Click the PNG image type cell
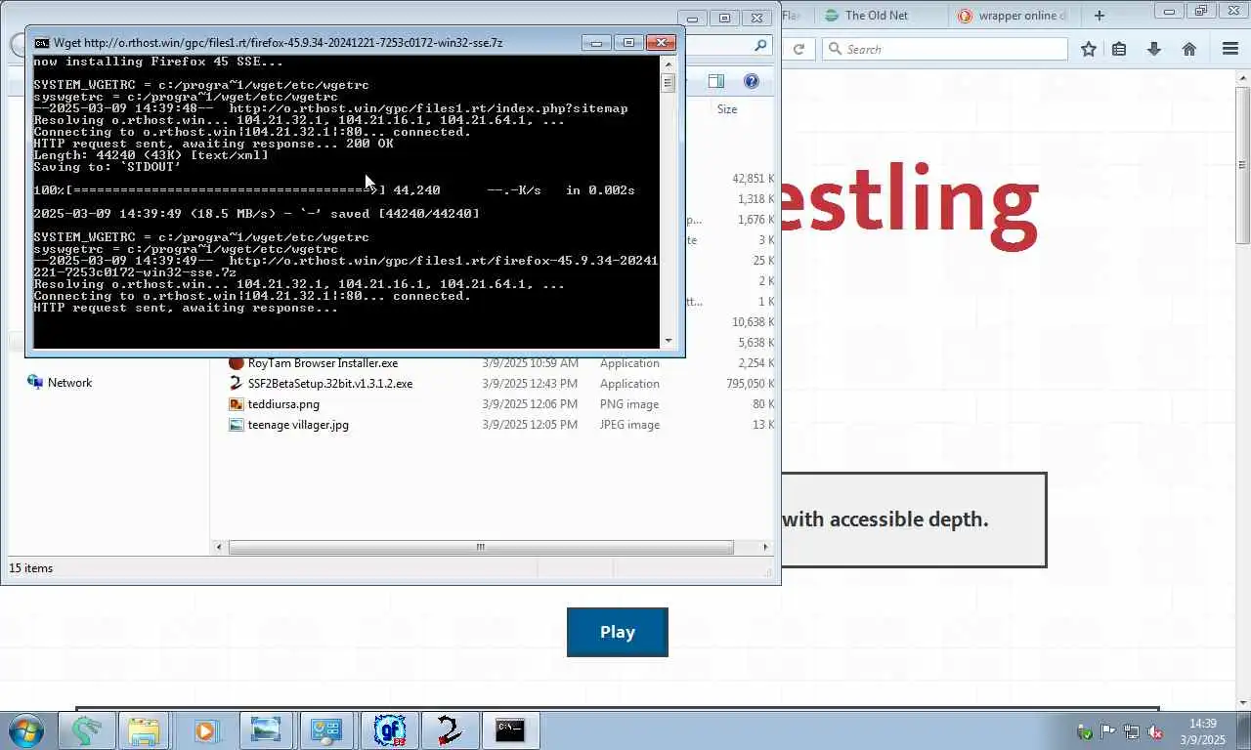The width and height of the screenshot is (1251, 750). coord(628,404)
